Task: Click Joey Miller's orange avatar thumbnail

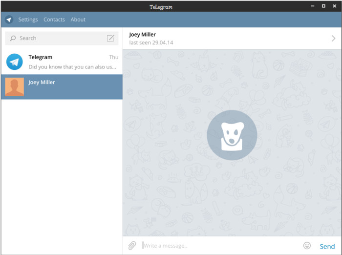Action: [x=14, y=87]
